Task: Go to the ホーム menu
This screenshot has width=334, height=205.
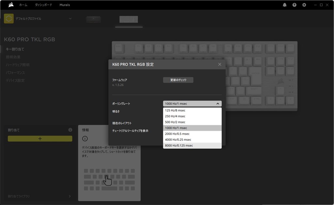Action: [x=23, y=5]
